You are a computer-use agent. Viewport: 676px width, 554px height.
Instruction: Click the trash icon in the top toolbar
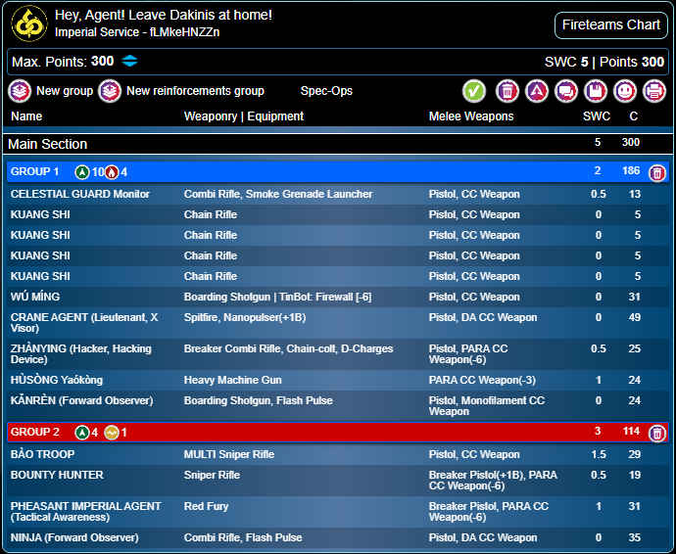point(507,91)
